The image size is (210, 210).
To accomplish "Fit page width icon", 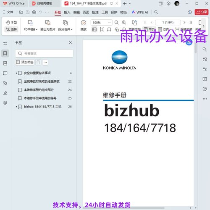I will (x=109, y=29).
